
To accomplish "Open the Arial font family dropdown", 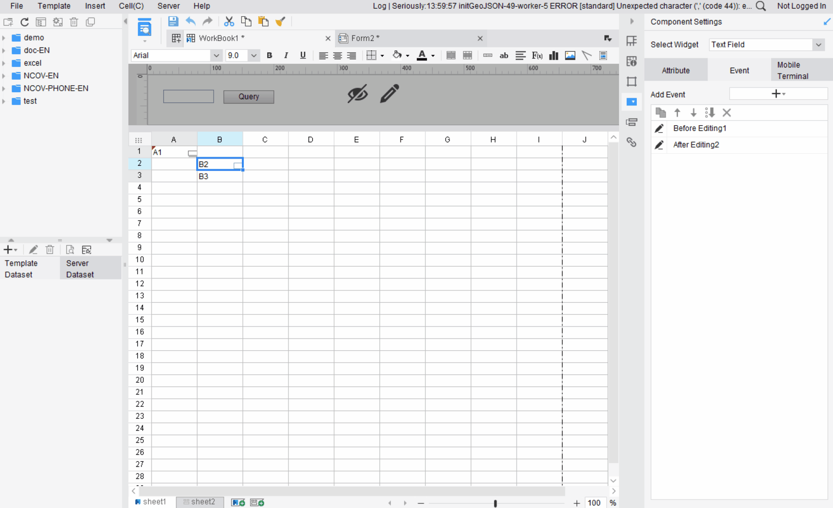I will pyautogui.click(x=216, y=55).
